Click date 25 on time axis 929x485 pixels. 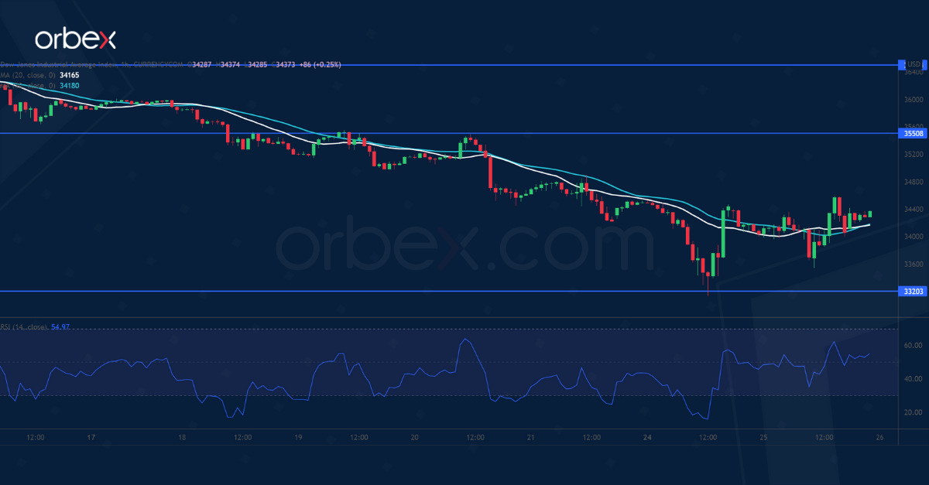coord(763,438)
